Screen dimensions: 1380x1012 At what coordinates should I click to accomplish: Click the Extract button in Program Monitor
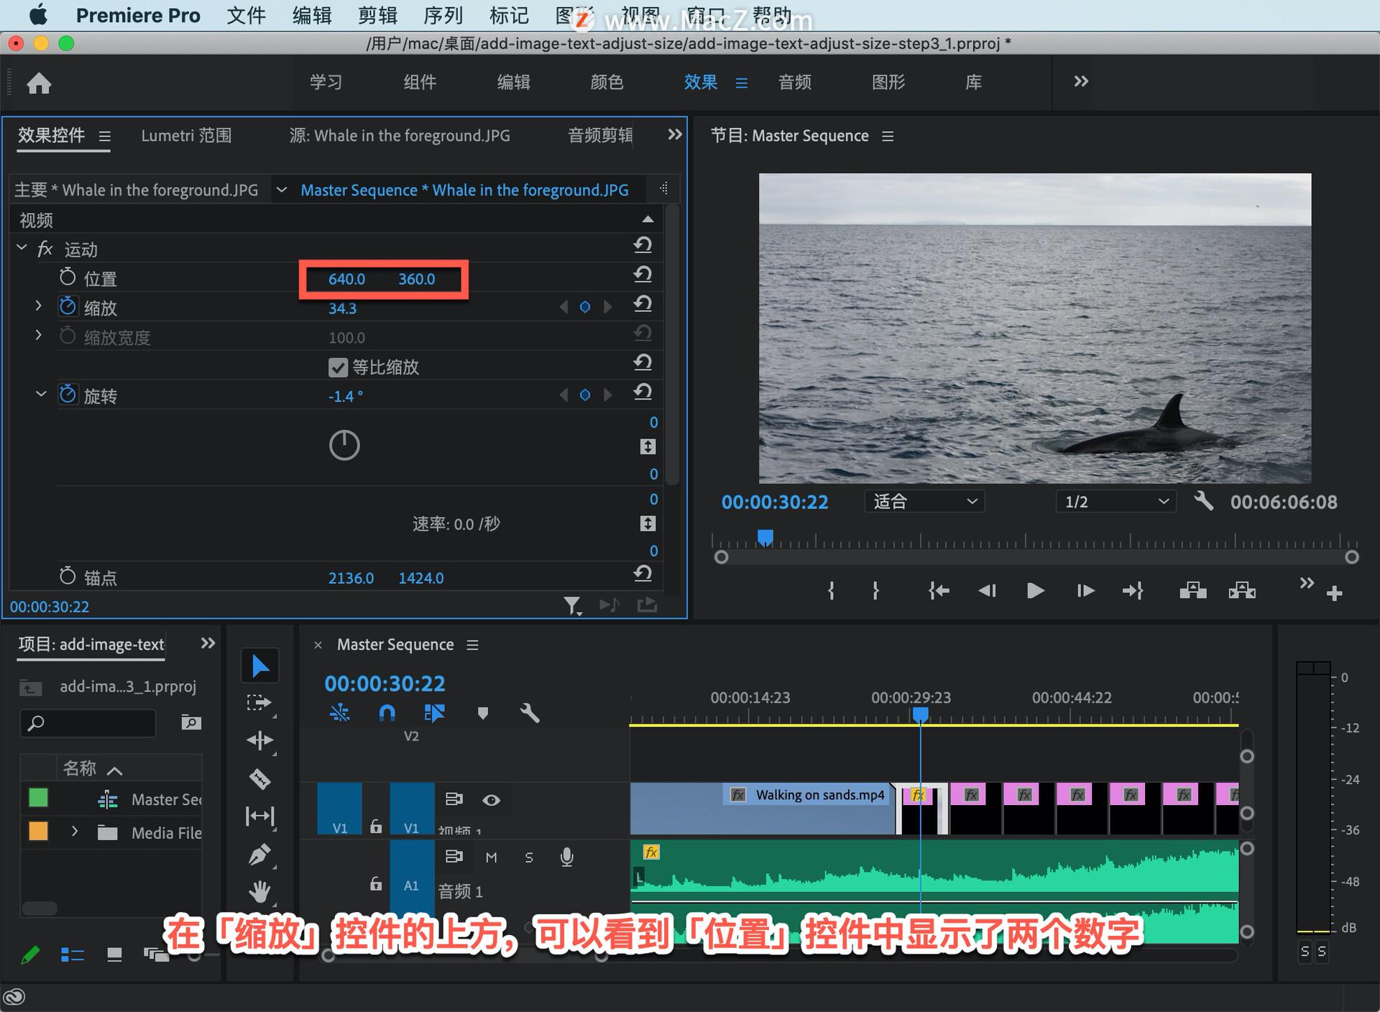[1242, 591]
